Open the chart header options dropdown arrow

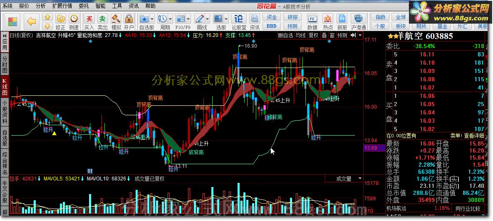pos(360,35)
